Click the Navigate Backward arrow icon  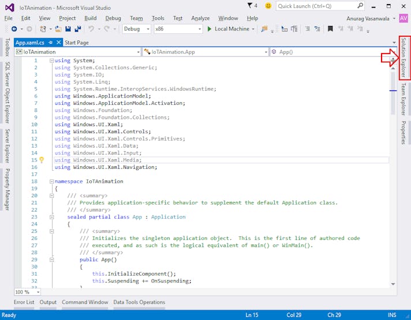[14, 29]
